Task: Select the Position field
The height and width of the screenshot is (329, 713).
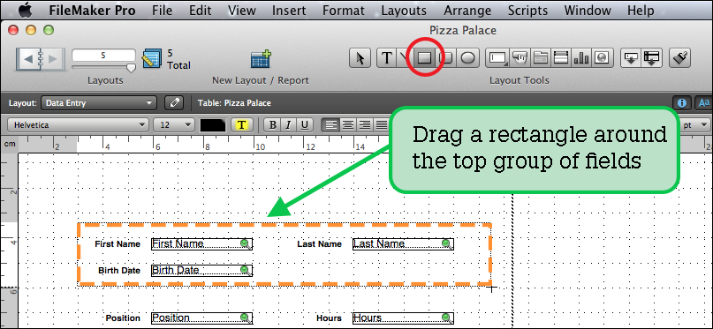Action: click(202, 318)
